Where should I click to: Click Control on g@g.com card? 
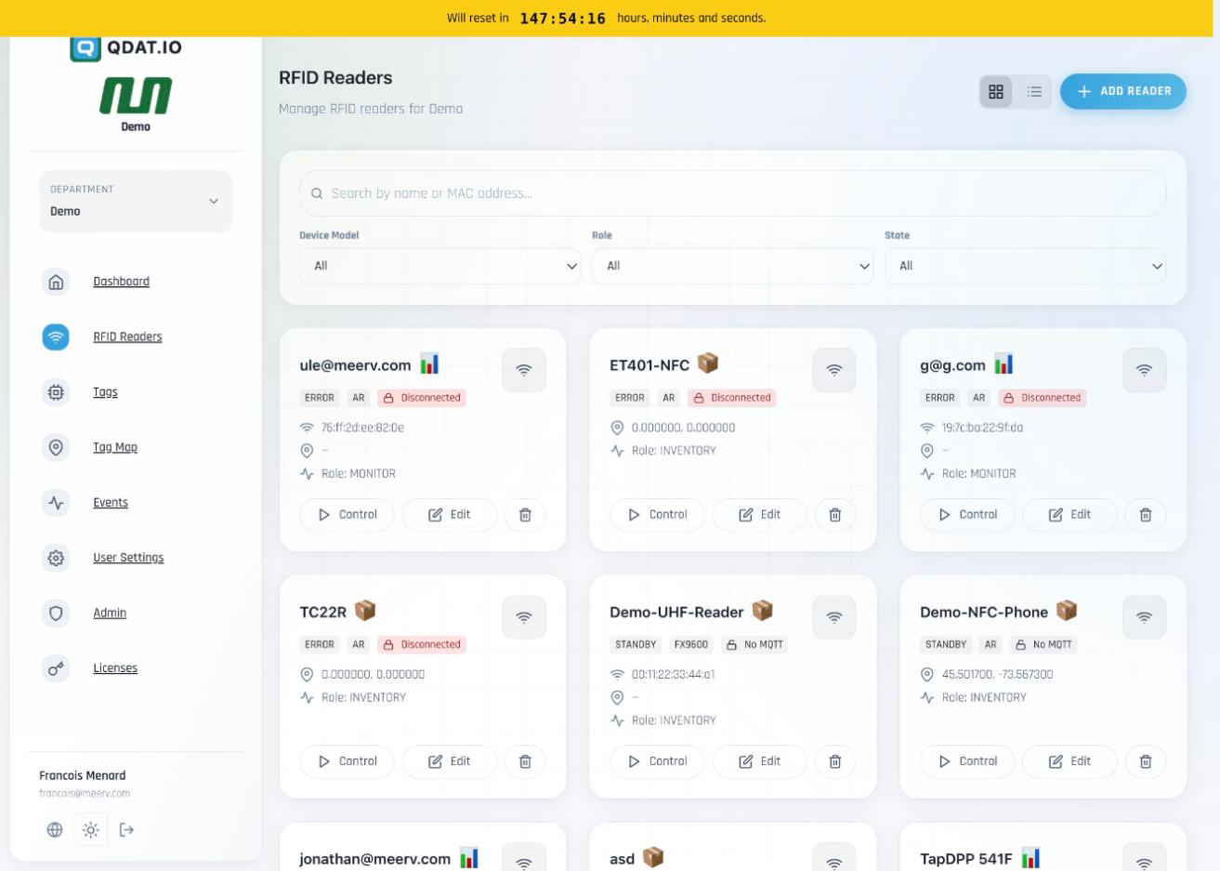pyautogui.click(x=967, y=515)
